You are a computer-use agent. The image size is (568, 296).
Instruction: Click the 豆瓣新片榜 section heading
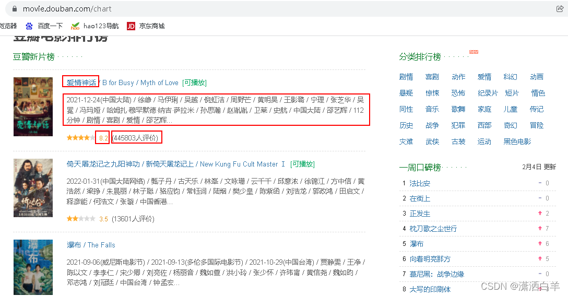click(34, 57)
